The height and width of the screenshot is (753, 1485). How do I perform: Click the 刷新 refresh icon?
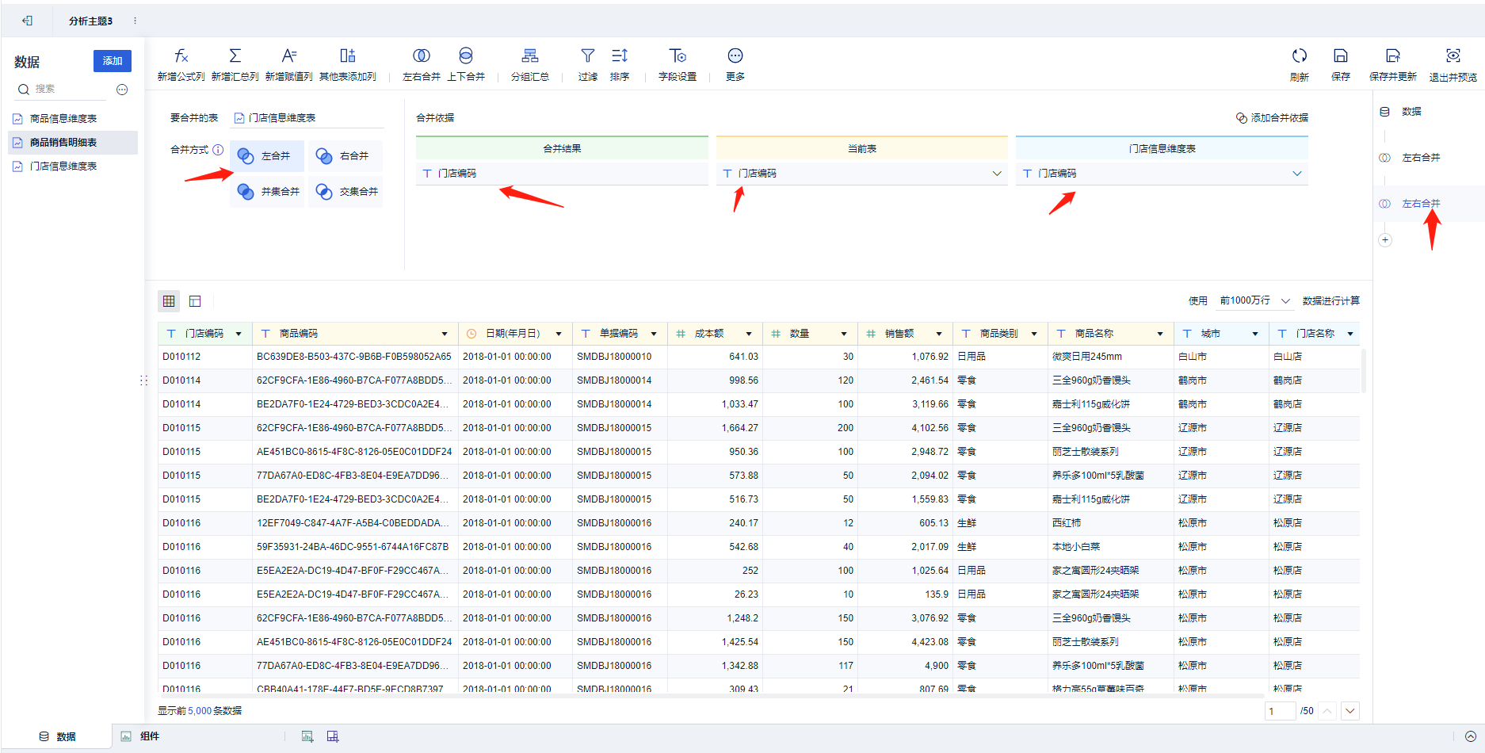coord(1299,56)
